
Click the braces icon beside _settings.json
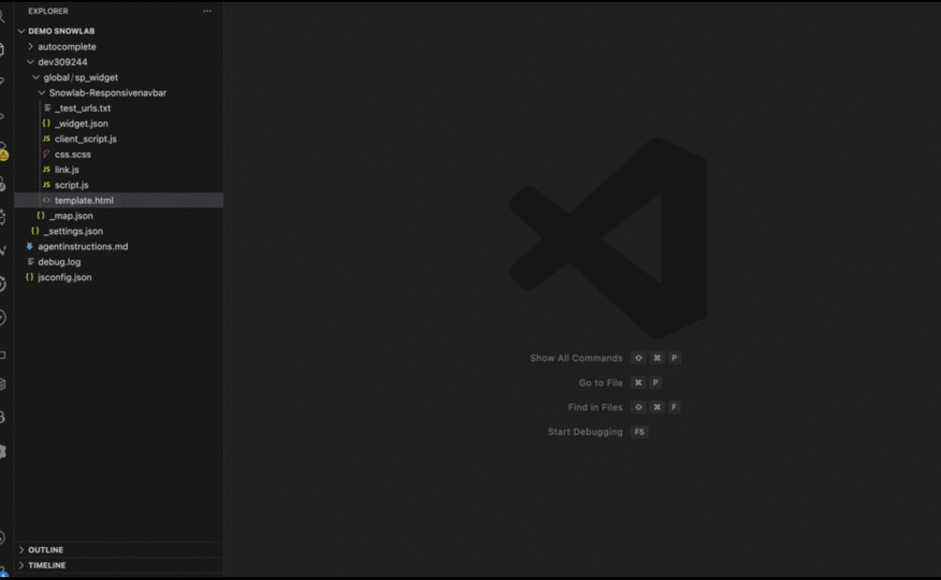click(35, 231)
